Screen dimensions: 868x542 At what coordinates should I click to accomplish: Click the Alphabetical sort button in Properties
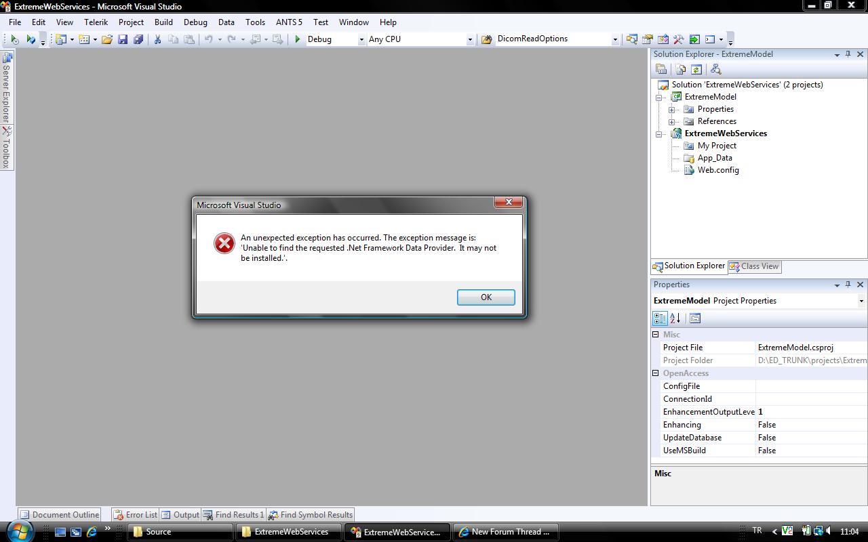[x=675, y=318]
